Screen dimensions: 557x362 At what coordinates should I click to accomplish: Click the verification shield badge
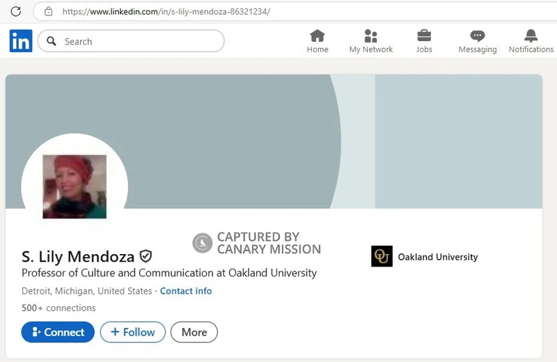pyautogui.click(x=146, y=256)
